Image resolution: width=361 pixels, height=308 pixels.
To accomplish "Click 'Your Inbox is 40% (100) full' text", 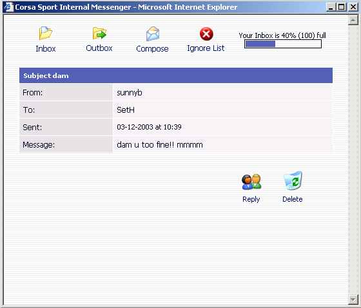I will point(282,35).
